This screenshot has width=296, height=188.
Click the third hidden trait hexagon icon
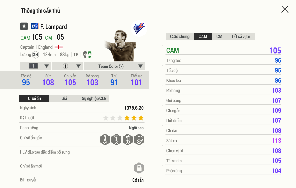[x=127, y=139]
